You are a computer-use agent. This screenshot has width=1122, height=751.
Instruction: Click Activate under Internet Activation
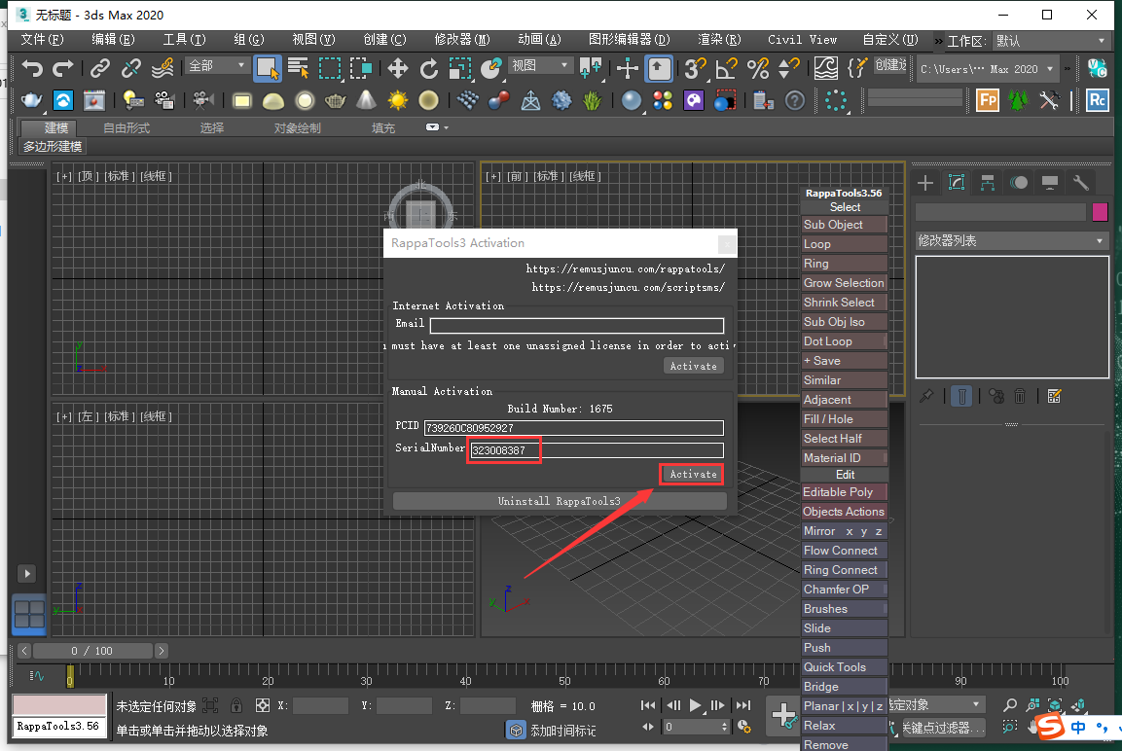click(x=693, y=366)
